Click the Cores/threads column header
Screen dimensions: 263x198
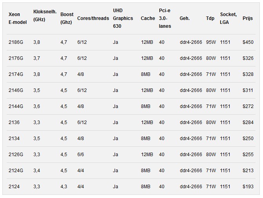(93, 18)
